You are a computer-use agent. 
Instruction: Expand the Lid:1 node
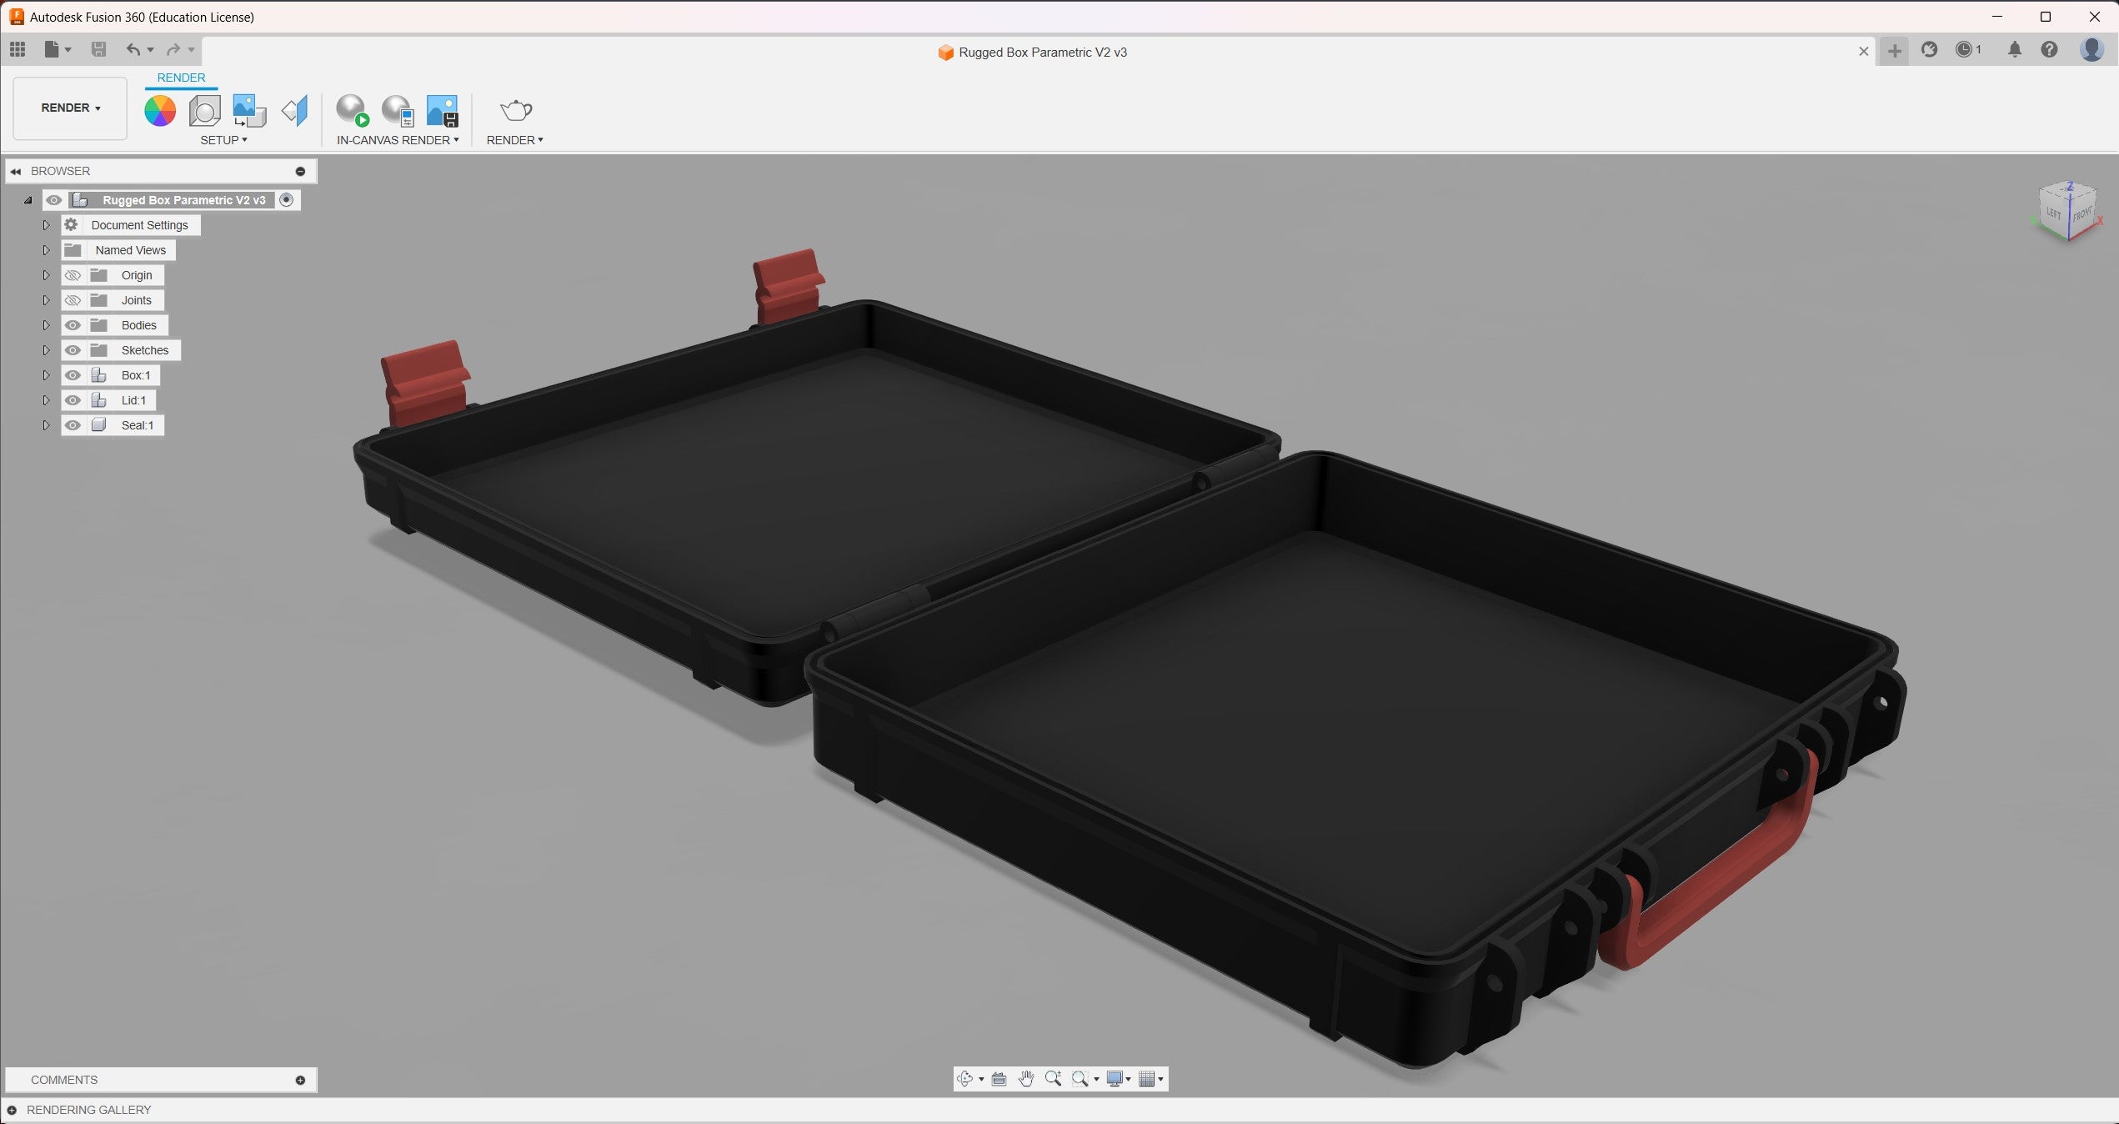[47, 400]
